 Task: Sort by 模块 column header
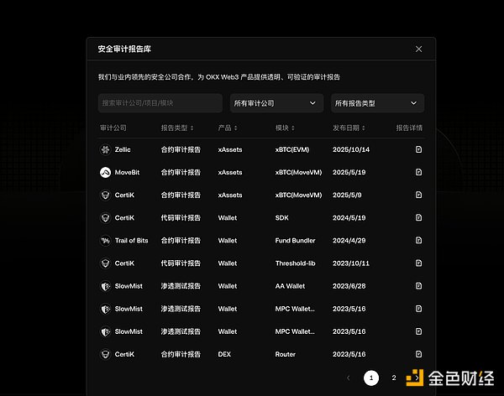284,128
